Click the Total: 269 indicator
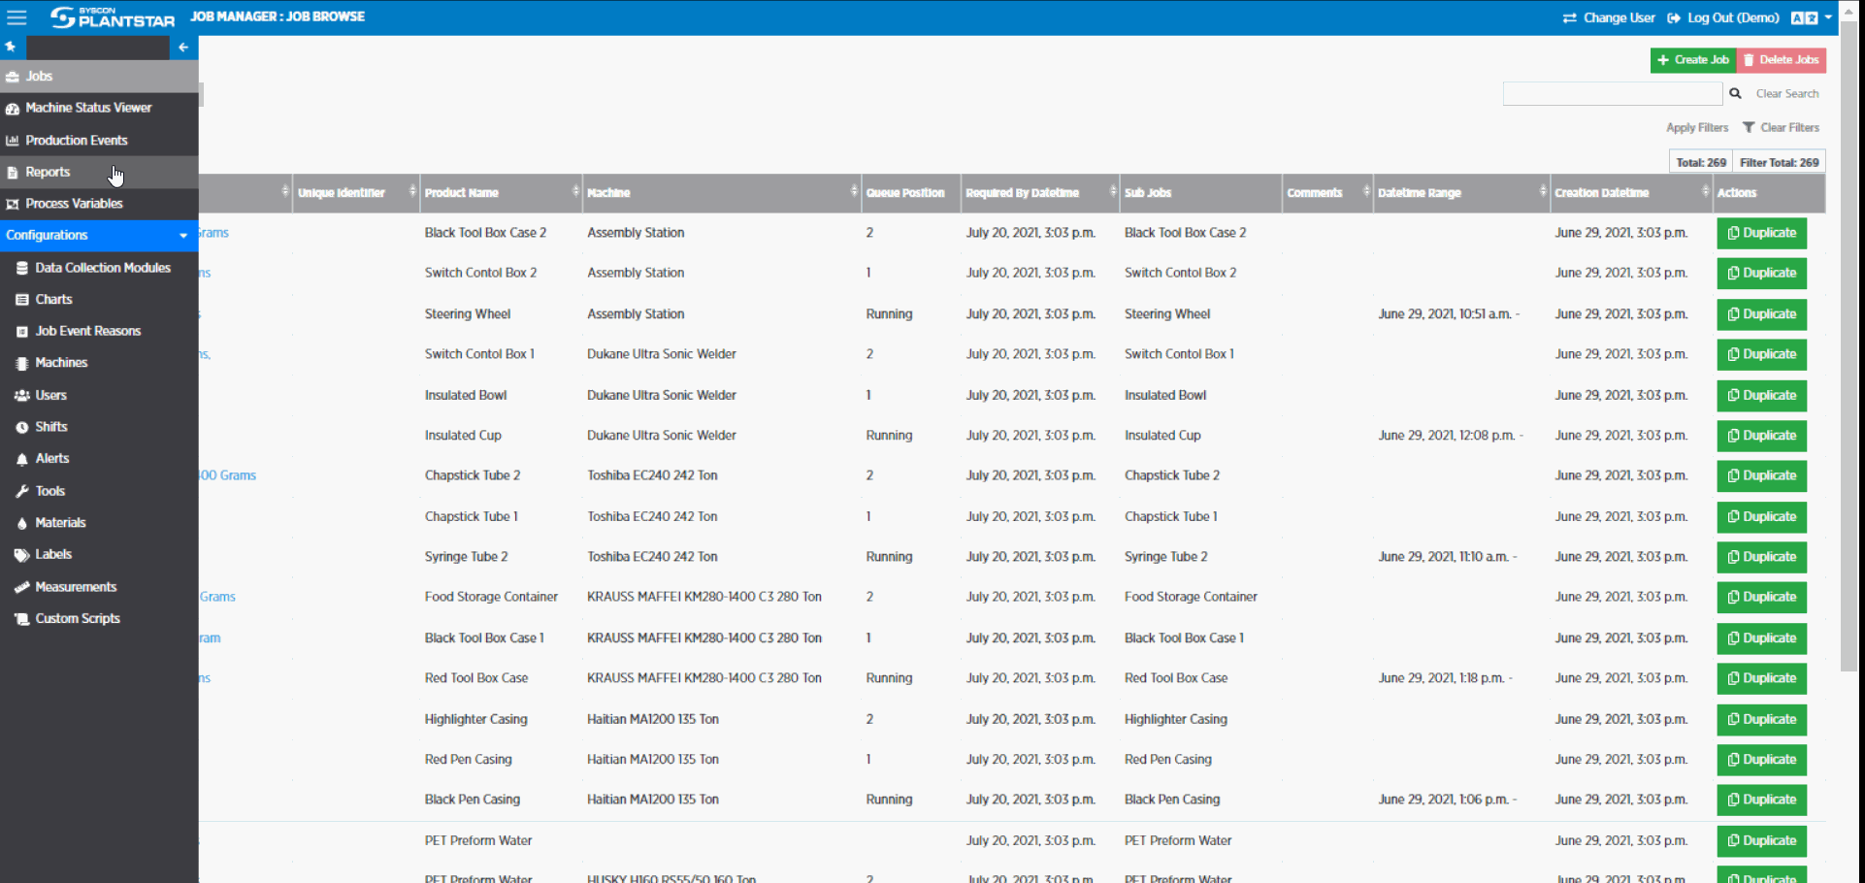This screenshot has width=1865, height=883. tap(1701, 162)
